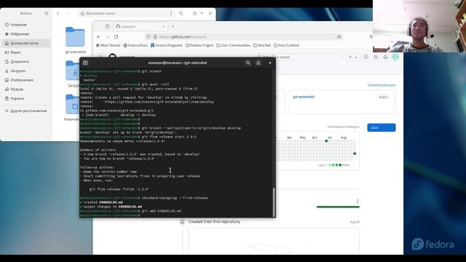Click the green July contribution square

(x=326, y=141)
